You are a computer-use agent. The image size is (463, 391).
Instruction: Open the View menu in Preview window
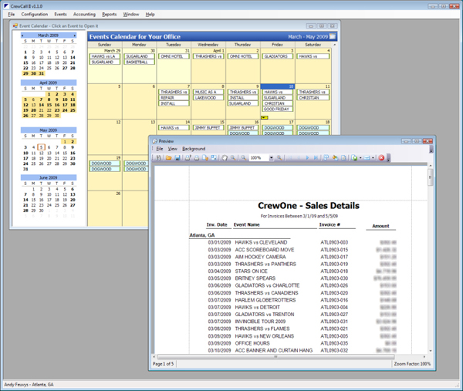point(172,149)
